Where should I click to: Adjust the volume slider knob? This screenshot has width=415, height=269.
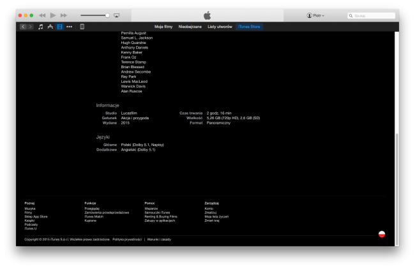point(107,15)
